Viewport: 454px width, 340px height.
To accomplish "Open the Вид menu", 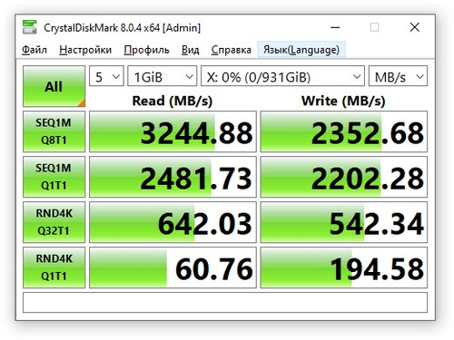I will pyautogui.click(x=191, y=50).
